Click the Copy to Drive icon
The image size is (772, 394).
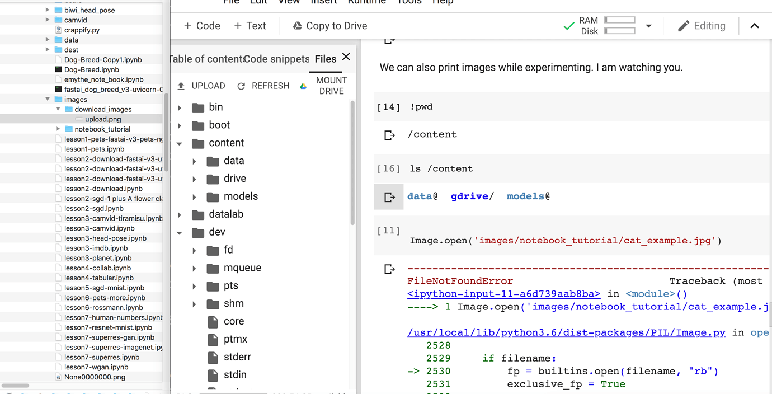click(x=296, y=26)
